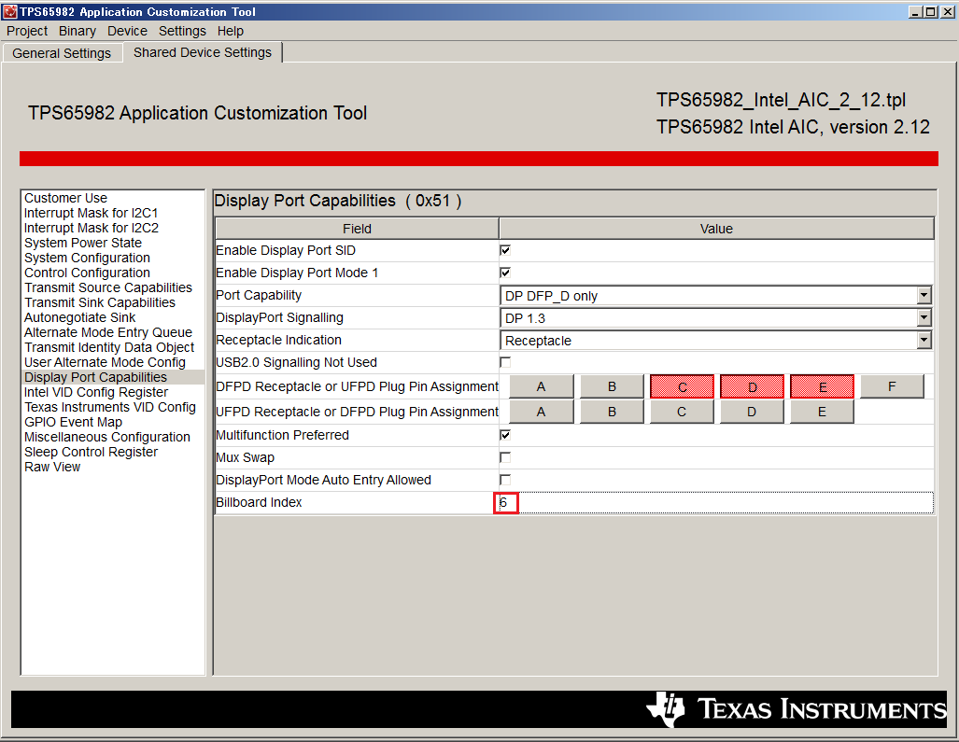The height and width of the screenshot is (742, 959).
Task: Select Display Port Capabilities entry
Action: 113,377
